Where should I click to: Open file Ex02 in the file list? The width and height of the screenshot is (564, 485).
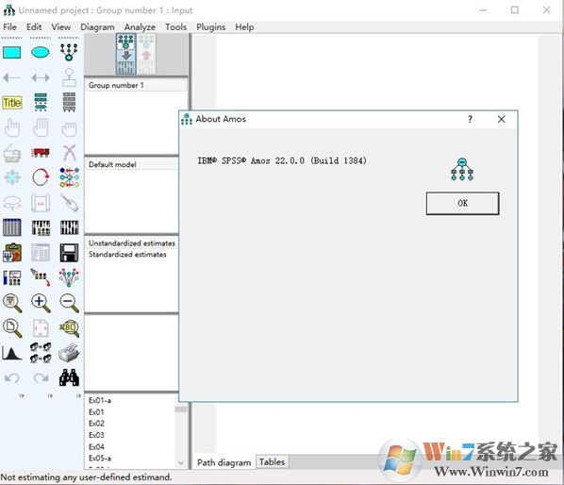pyautogui.click(x=96, y=424)
